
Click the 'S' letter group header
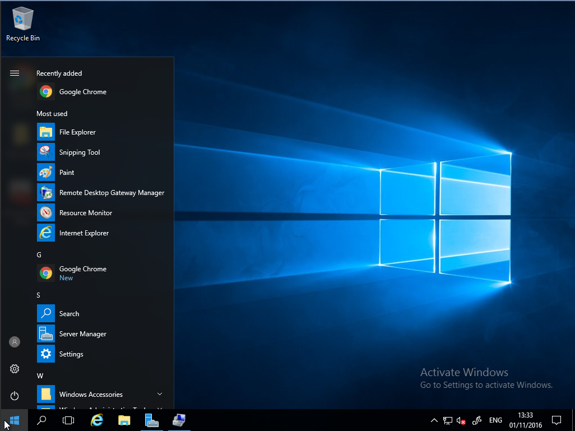point(38,295)
